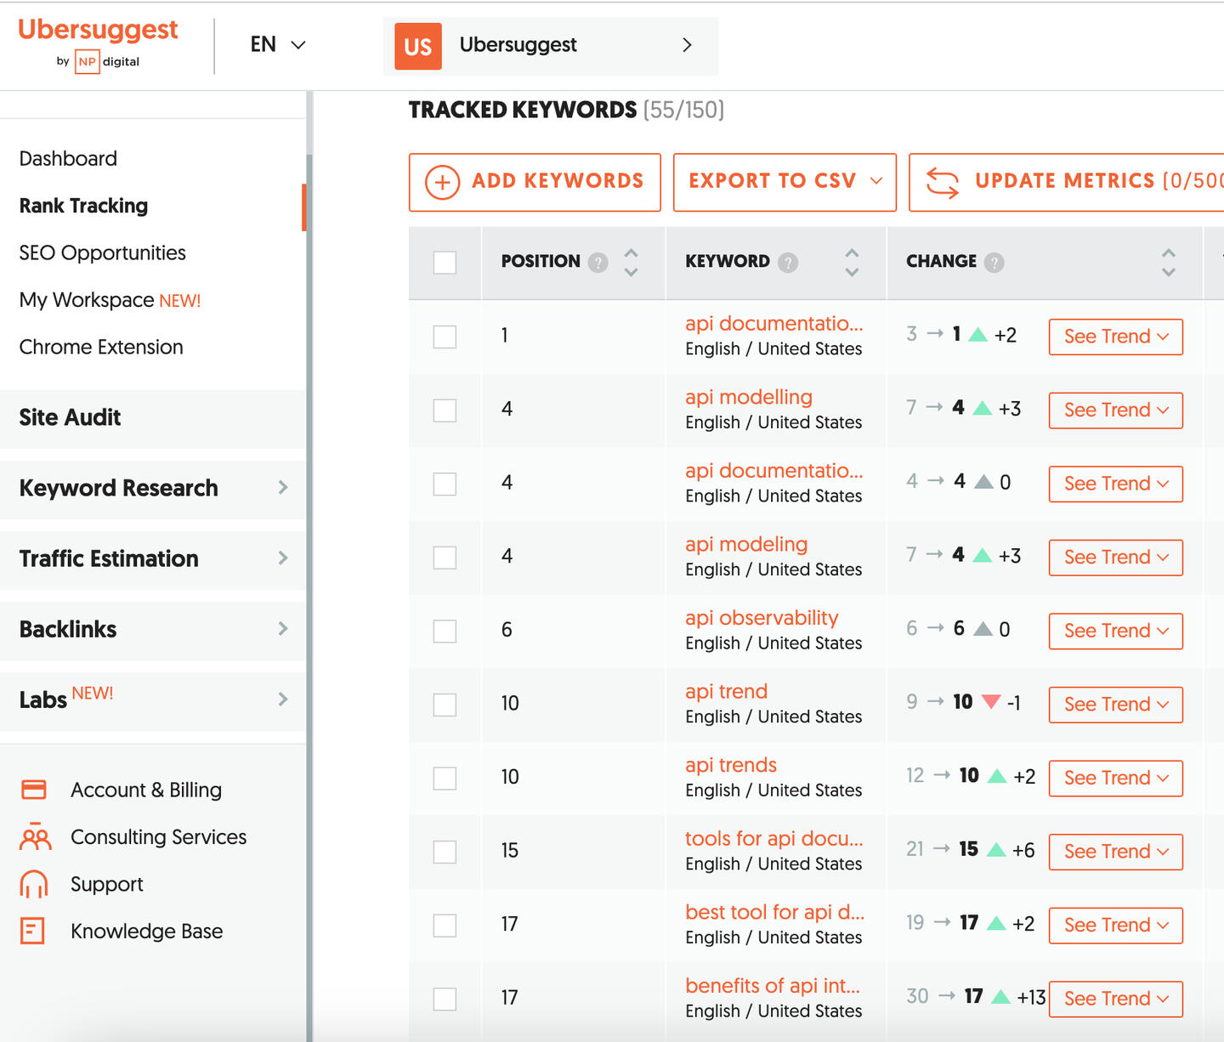Click the Change column question mark icon
This screenshot has height=1042, width=1224.
[x=994, y=263]
